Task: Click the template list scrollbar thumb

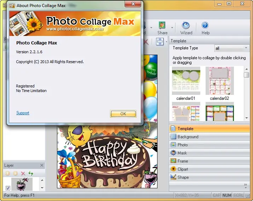Action: pos(246,75)
